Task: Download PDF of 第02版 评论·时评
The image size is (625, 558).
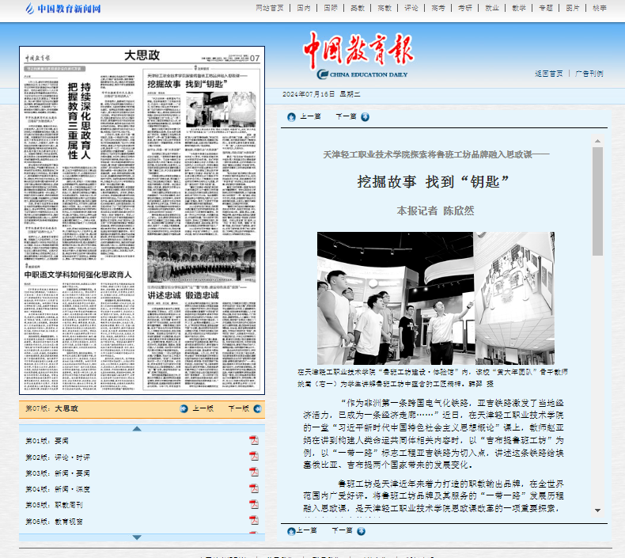Action: pos(254,457)
